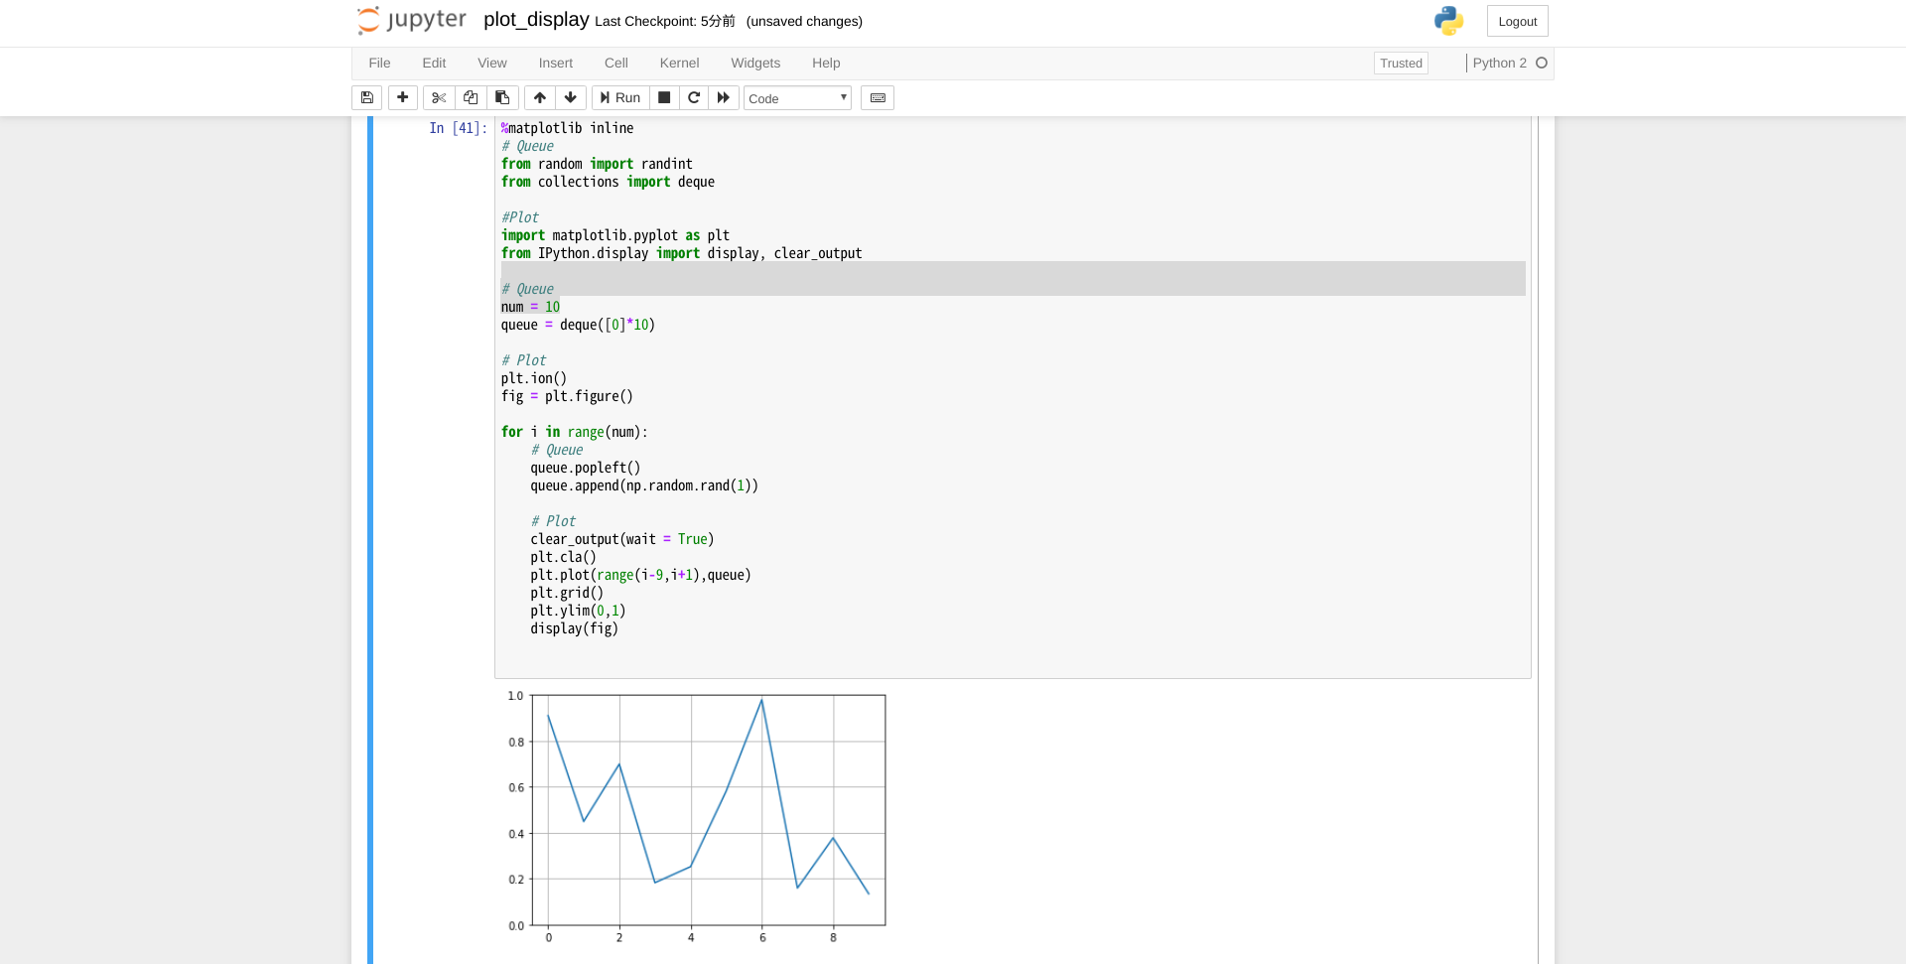1906x964 pixels.
Task: Click the In [41] cell prompt
Action: (458, 128)
